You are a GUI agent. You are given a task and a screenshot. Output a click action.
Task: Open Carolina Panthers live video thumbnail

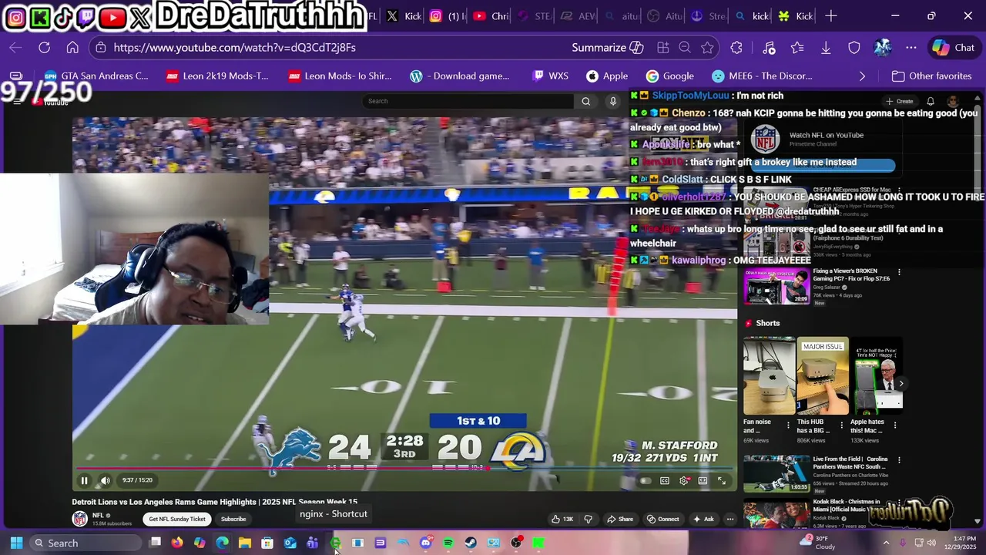click(x=776, y=474)
